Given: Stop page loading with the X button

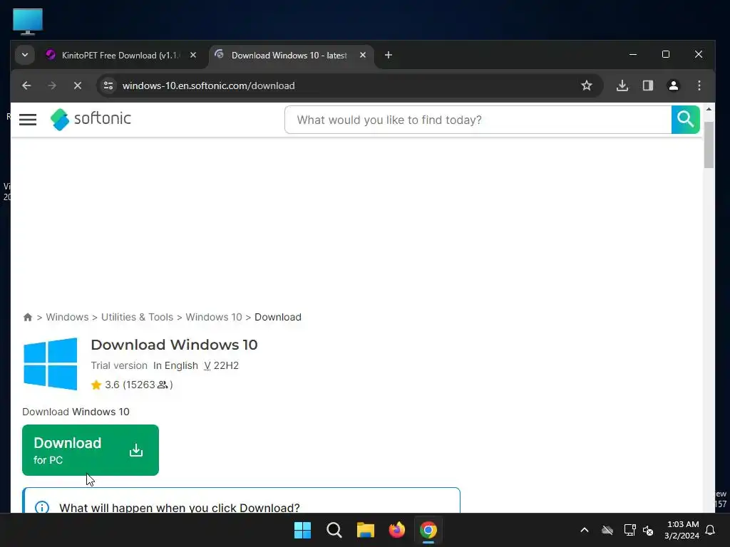Looking at the screenshot, I should click(78, 85).
